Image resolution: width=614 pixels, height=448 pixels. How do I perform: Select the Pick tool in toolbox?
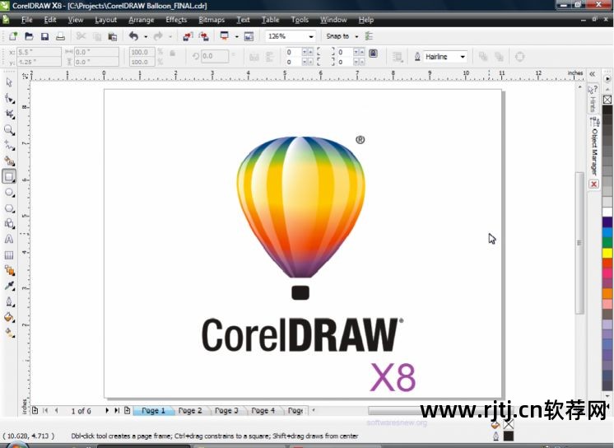tap(9, 82)
